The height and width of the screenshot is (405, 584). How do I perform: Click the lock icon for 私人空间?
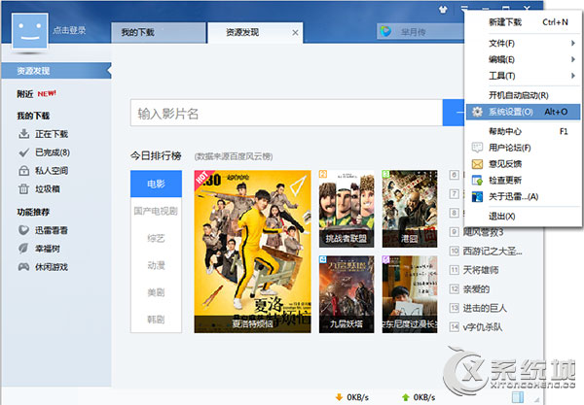point(23,171)
